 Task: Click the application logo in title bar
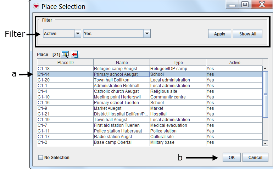click(x=36, y=6)
